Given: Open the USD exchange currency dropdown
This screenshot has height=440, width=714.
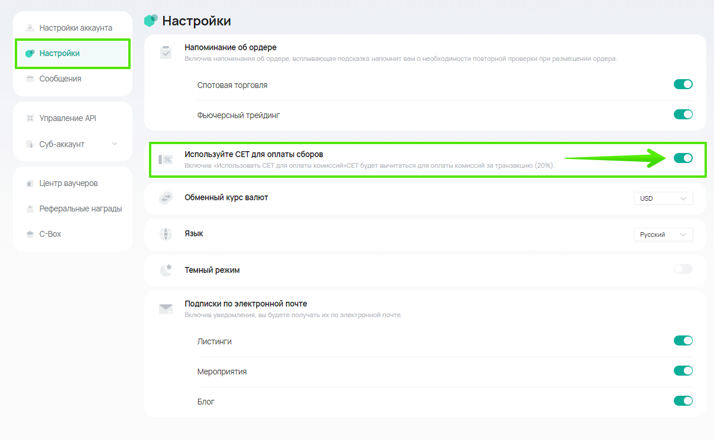Looking at the screenshot, I should pyautogui.click(x=663, y=198).
